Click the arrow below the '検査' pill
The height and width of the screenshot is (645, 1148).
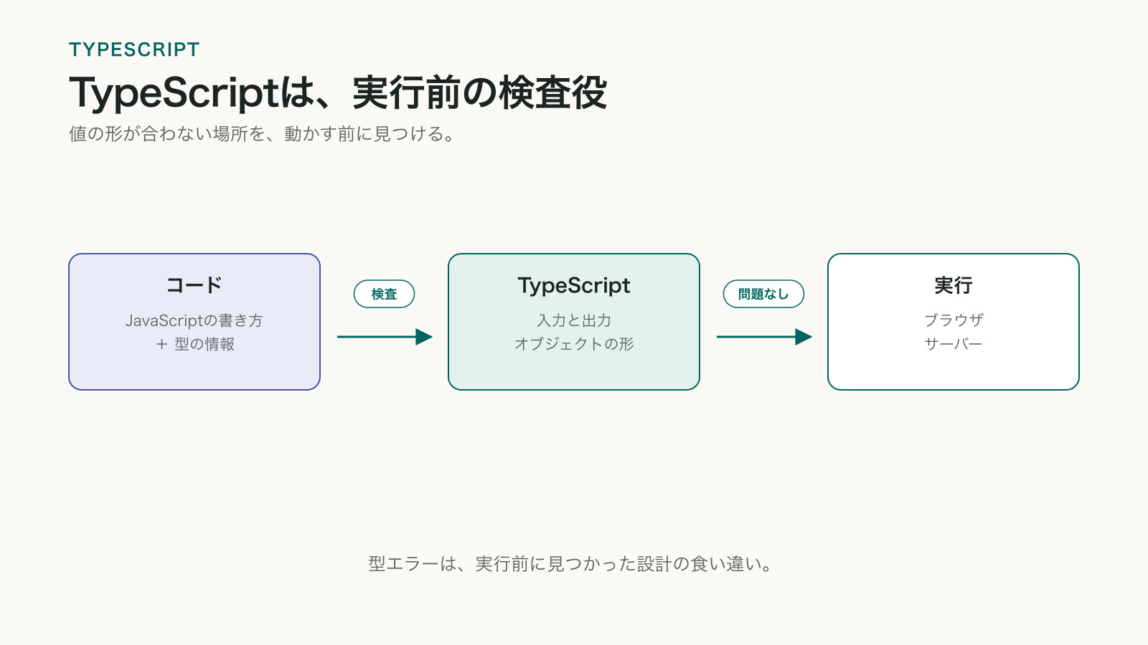pyautogui.click(x=385, y=337)
